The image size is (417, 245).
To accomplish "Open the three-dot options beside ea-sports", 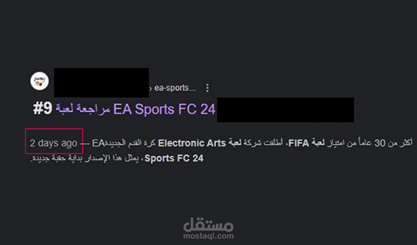I will [207, 88].
